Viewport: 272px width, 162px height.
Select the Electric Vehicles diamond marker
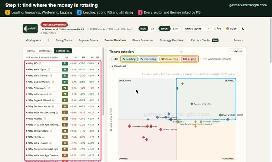(161, 130)
